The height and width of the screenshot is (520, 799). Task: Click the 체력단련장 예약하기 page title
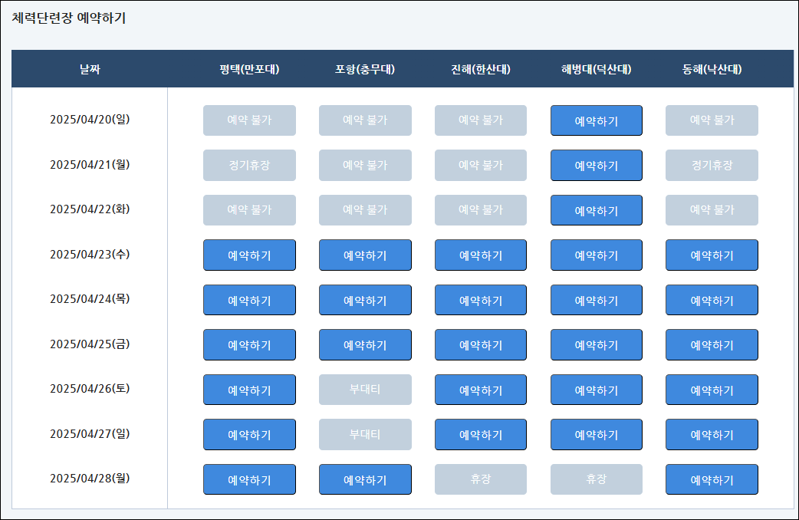(69, 18)
